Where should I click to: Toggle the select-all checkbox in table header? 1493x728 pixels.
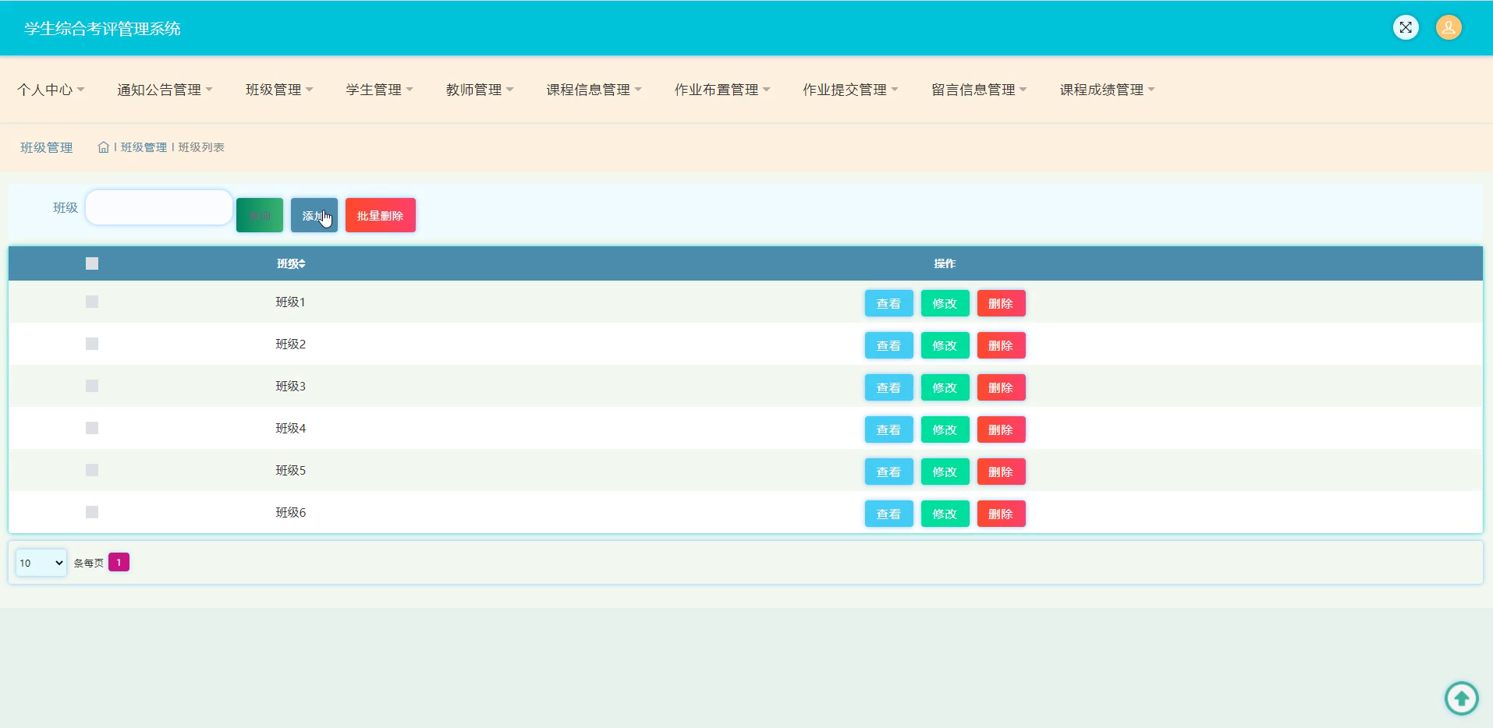coord(92,263)
